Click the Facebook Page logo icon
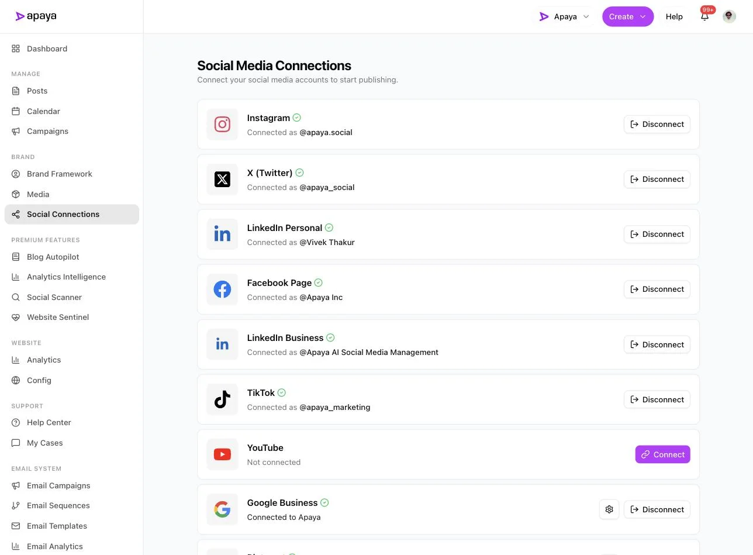753x555 pixels. [x=222, y=289]
